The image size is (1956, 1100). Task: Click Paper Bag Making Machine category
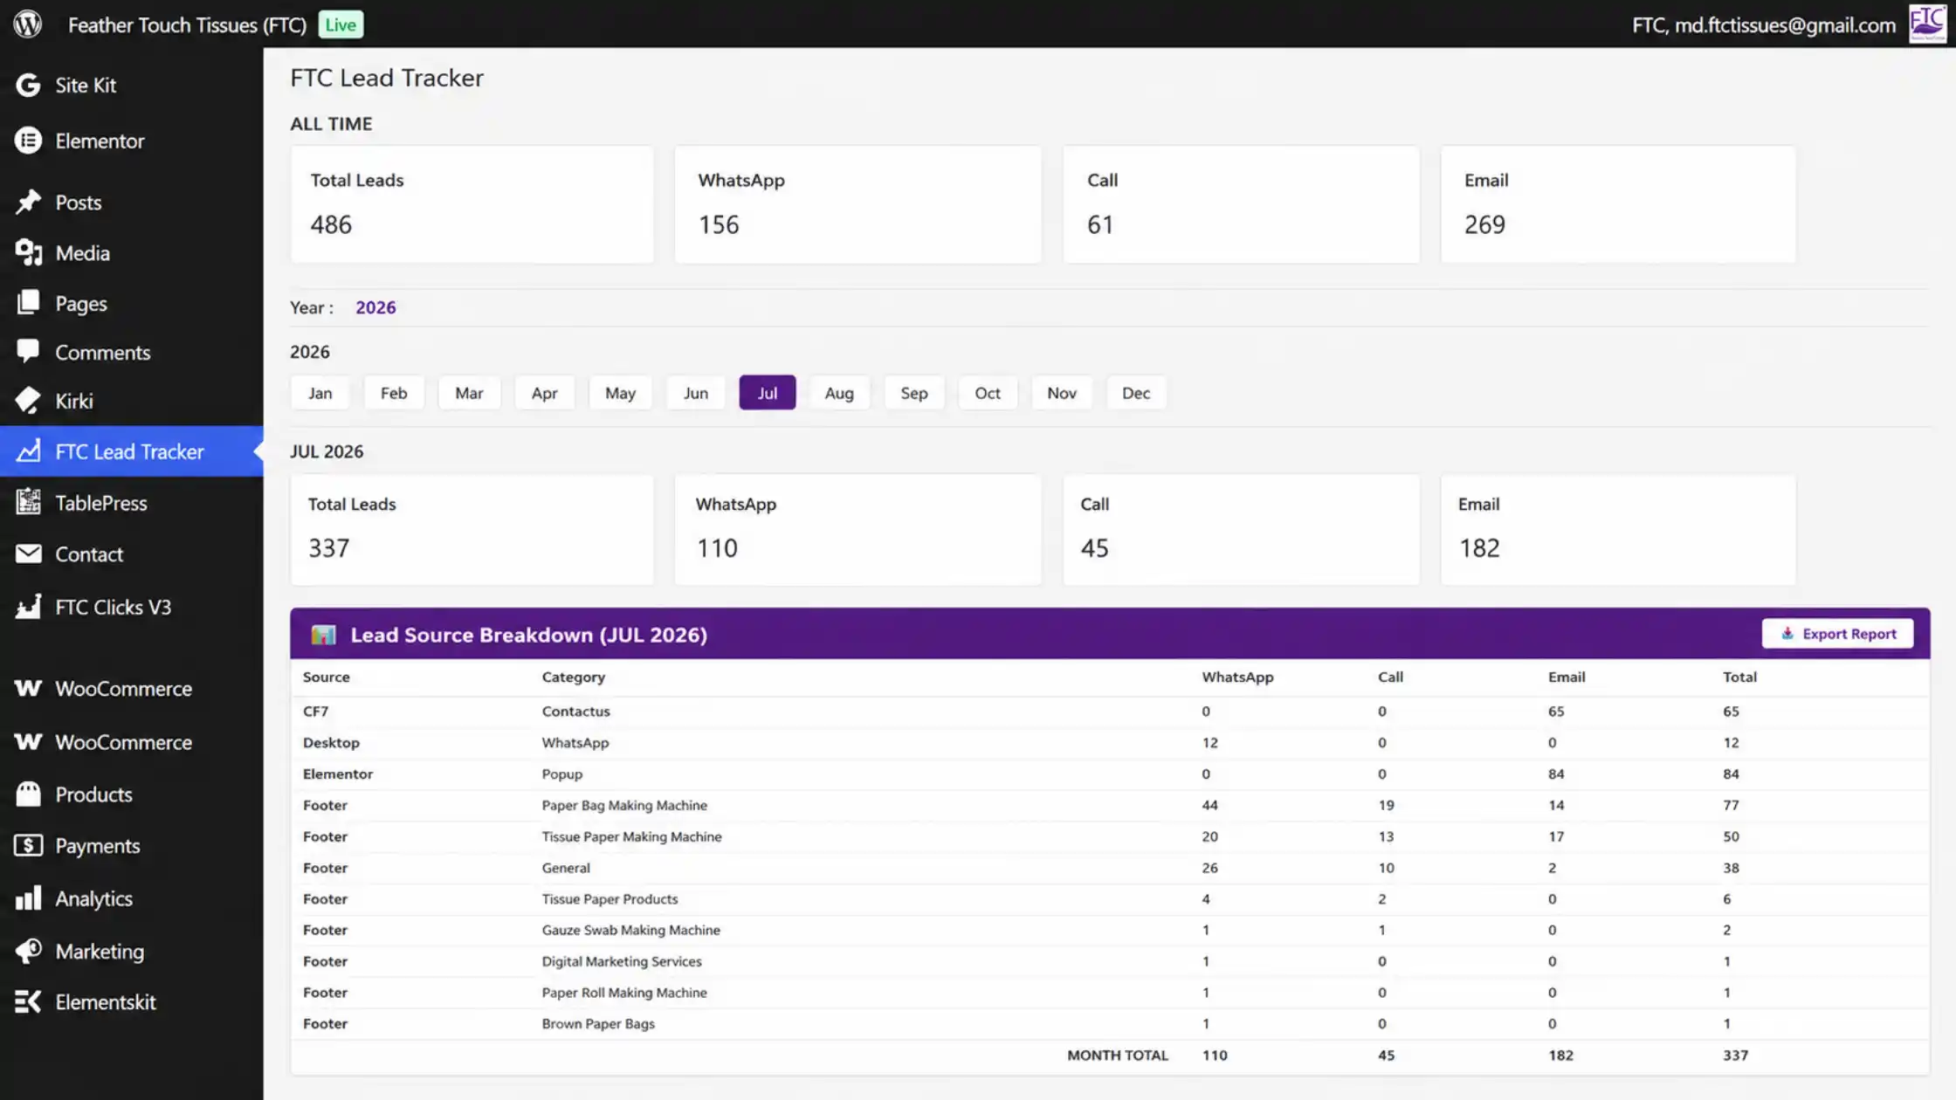coord(624,805)
